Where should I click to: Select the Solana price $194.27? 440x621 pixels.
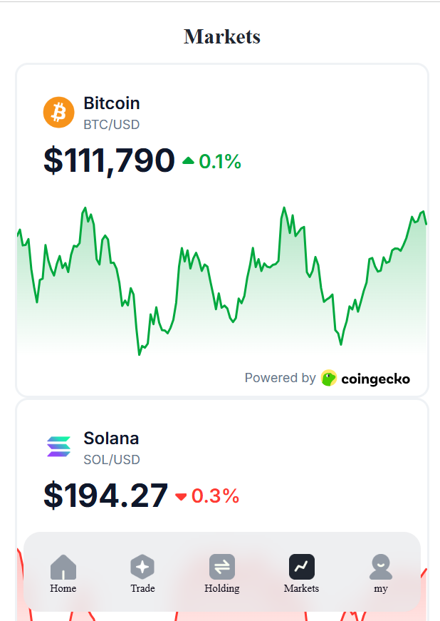pyautogui.click(x=105, y=496)
